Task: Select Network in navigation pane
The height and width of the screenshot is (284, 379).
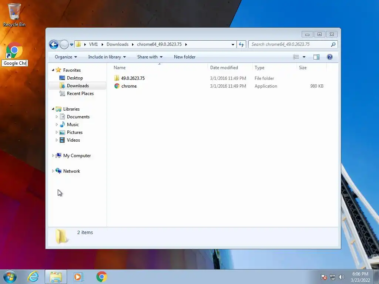Action: click(71, 171)
